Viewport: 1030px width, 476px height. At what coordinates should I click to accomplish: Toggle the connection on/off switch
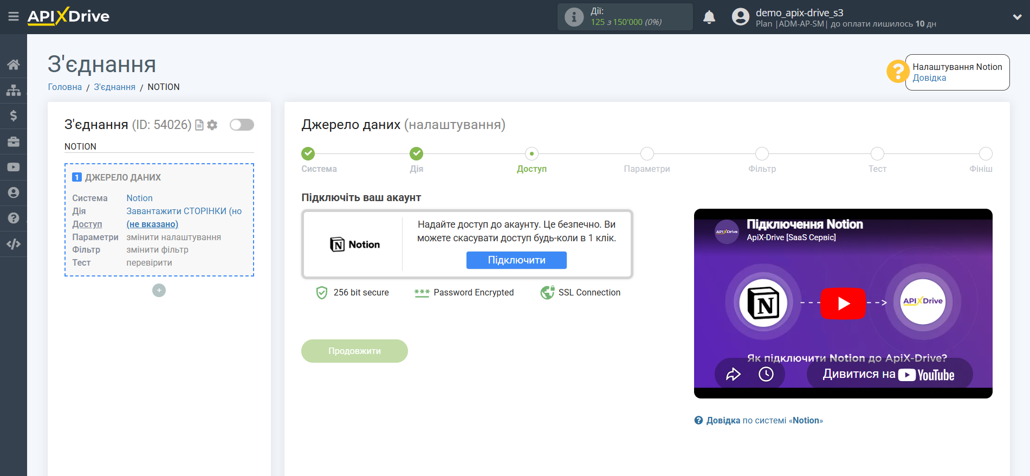coord(242,125)
